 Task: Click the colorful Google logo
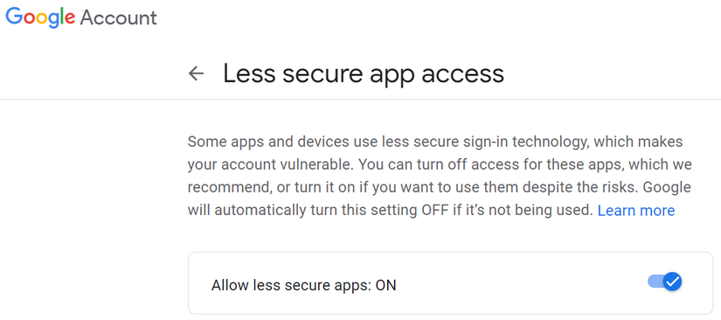point(40,18)
